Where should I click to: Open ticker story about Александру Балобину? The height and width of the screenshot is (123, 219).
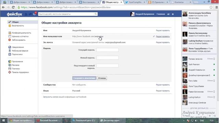point(199,15)
